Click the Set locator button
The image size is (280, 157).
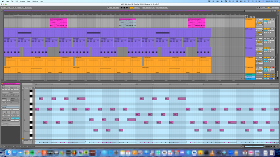[x=247, y=16]
